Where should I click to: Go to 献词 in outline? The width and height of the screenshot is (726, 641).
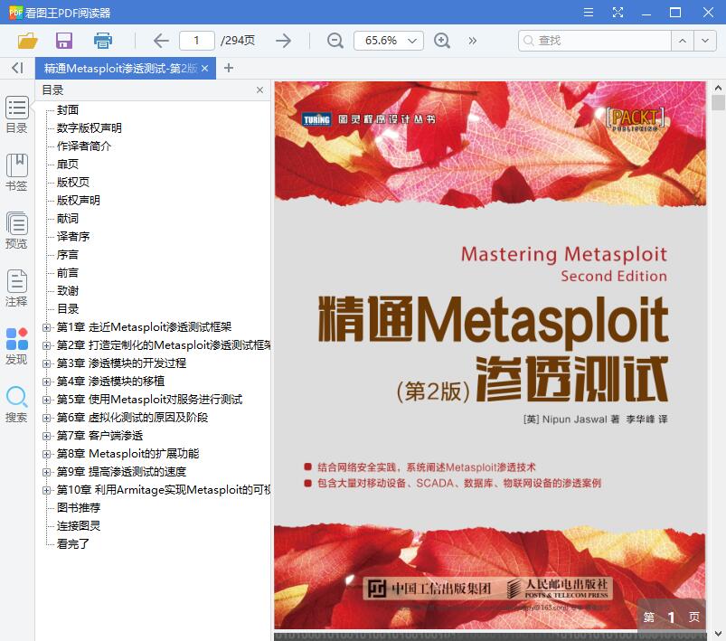point(68,218)
